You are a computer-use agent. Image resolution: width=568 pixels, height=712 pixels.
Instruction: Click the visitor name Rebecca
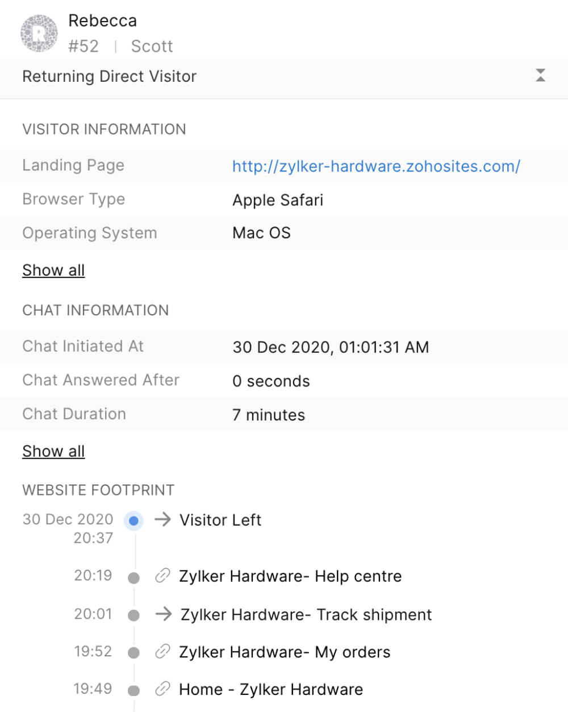103,20
